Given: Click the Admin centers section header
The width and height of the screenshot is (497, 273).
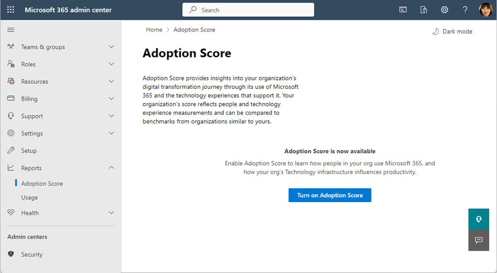Looking at the screenshot, I should (27, 237).
